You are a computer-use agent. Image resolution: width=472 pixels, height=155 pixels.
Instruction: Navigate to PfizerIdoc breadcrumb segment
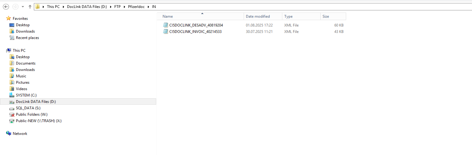click(136, 7)
